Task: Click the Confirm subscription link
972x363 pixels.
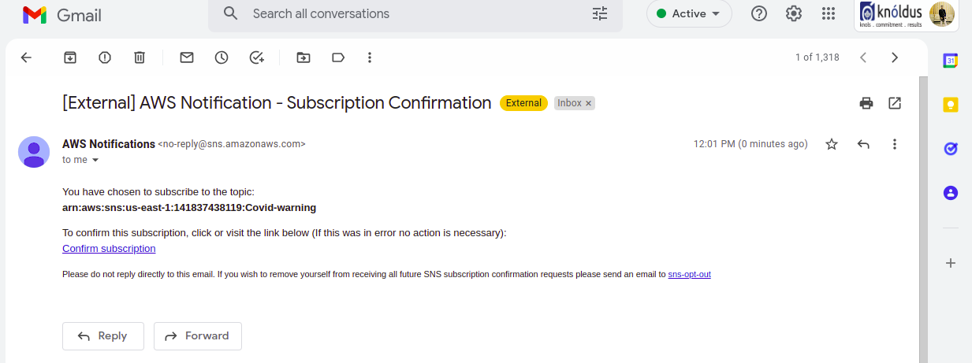Action: 109,249
